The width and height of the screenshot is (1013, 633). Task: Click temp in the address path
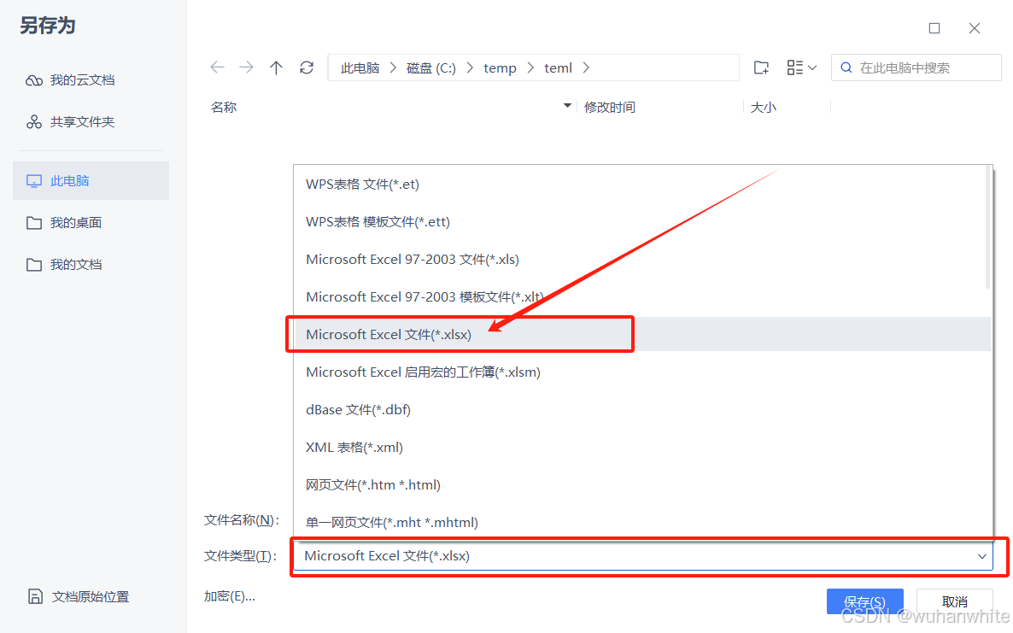(500, 67)
